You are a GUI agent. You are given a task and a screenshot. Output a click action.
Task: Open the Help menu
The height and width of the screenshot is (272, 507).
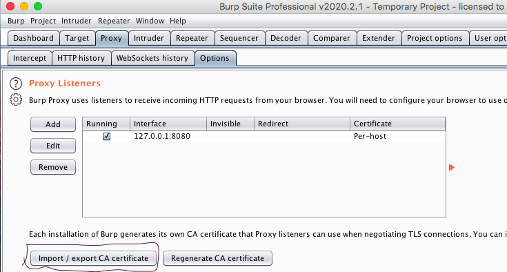pos(178,21)
